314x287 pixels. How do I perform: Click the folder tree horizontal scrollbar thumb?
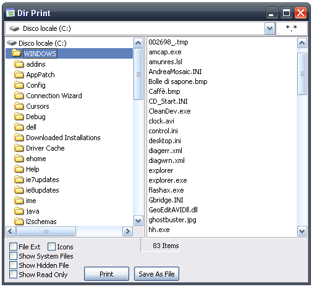tap(46, 231)
